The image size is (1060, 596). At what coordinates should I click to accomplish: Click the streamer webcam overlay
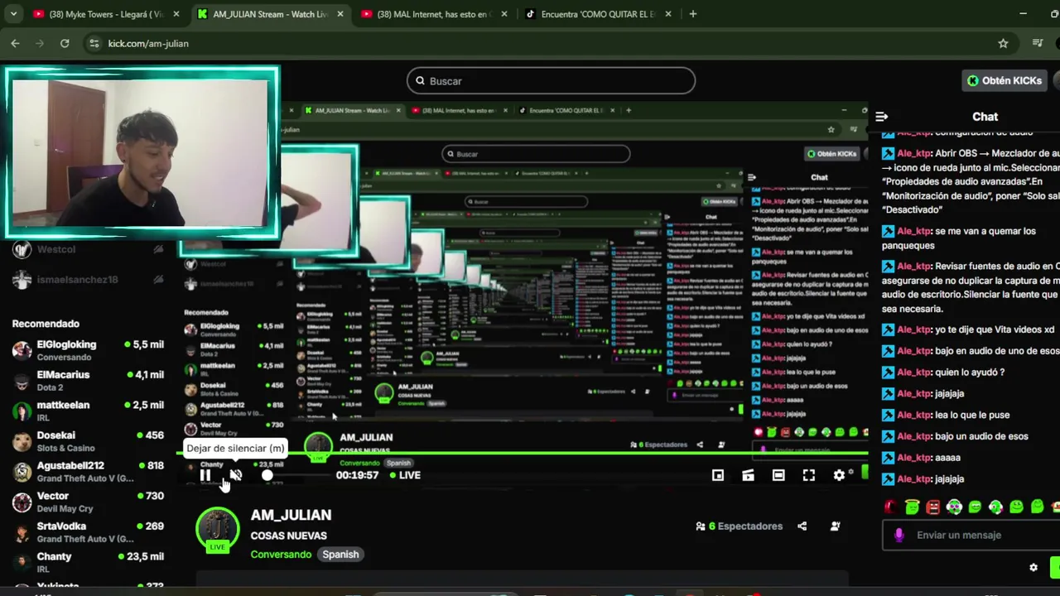[x=142, y=152]
